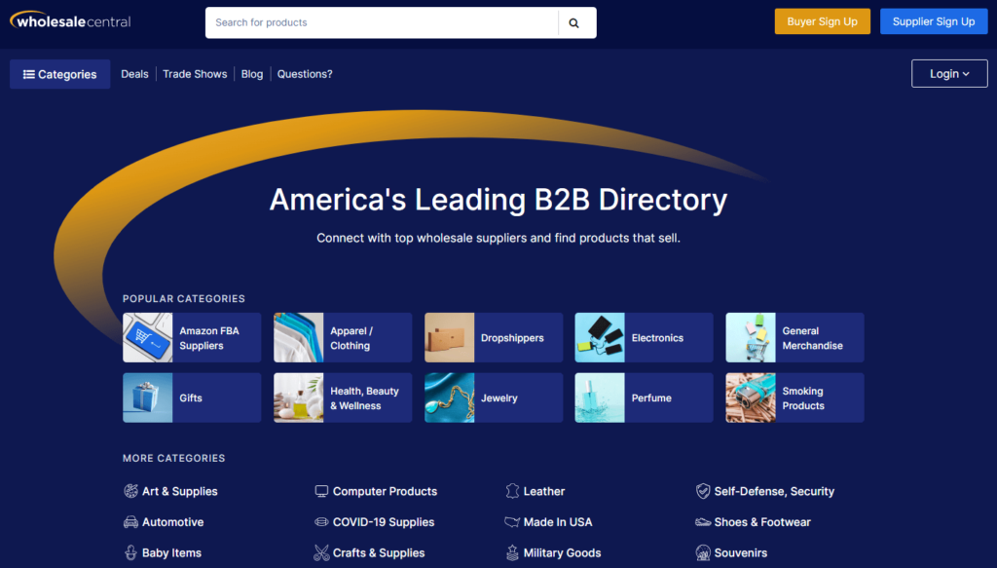Select the Dropshippers category label
Image resolution: width=997 pixels, height=568 pixels.
[x=512, y=338]
